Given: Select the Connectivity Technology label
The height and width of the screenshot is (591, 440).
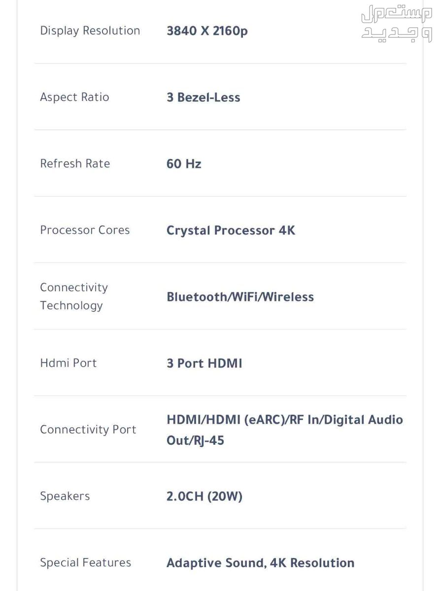Looking at the screenshot, I should 74,296.
